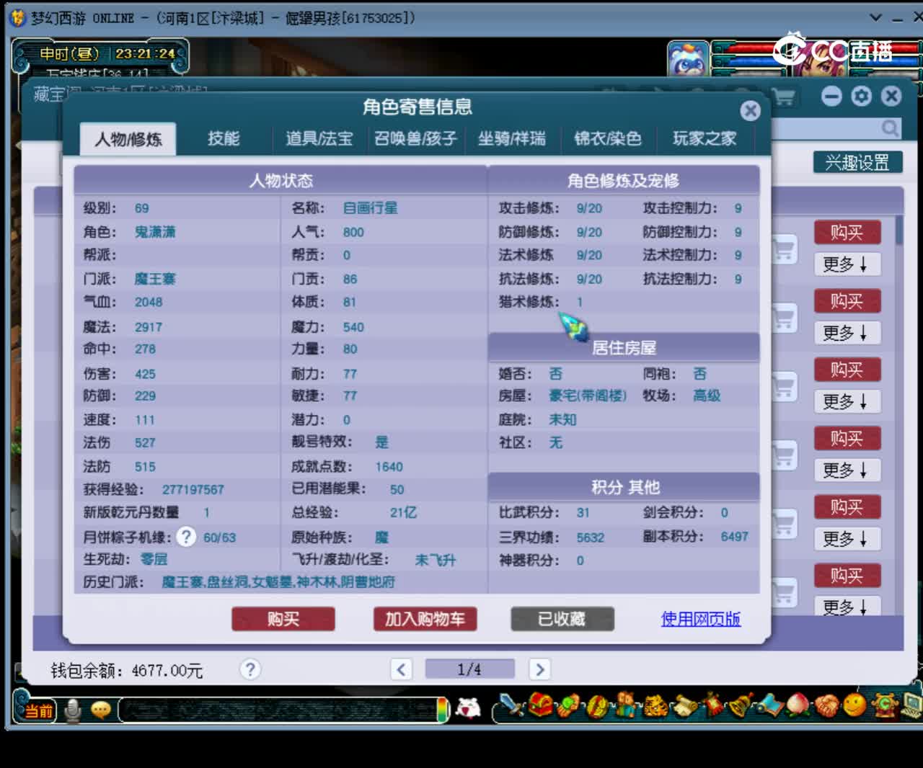Open the treasure chest inventory icon
The height and width of the screenshot is (768, 923).
(540, 705)
